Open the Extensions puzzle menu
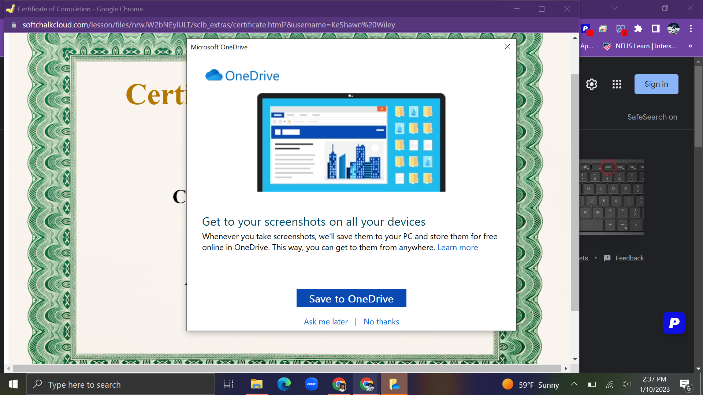 (x=638, y=29)
